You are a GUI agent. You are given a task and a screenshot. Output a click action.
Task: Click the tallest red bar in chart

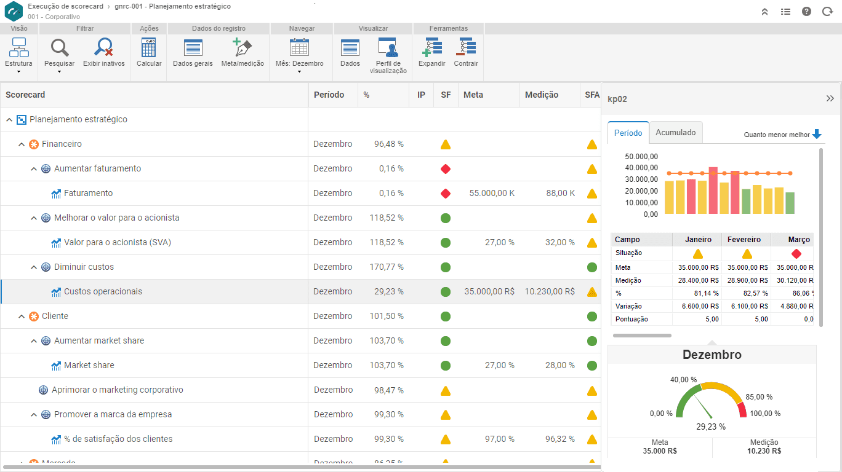click(x=713, y=191)
